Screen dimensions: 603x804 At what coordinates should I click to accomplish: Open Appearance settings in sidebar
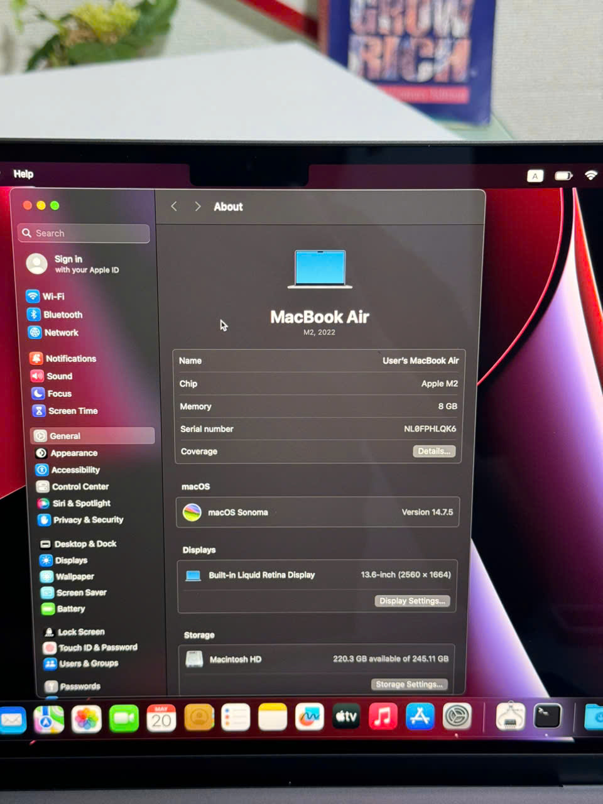click(67, 453)
